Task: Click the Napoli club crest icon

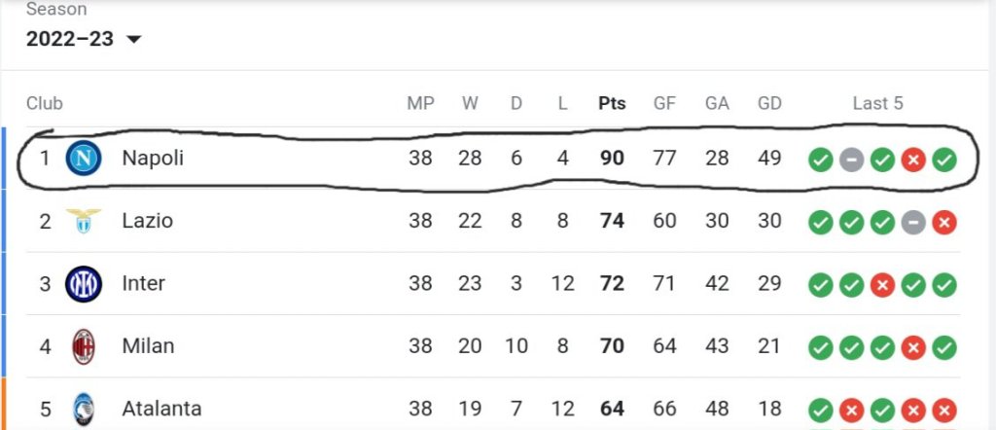Action: (83, 159)
